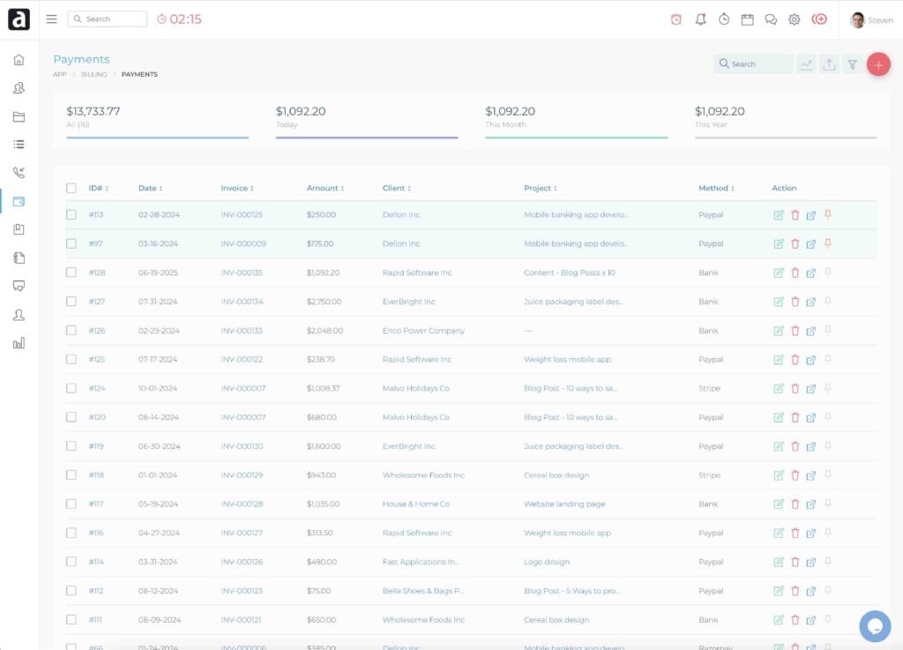Open the EverBright Inc client for #127
The width and height of the screenshot is (903, 650).
[408, 302]
